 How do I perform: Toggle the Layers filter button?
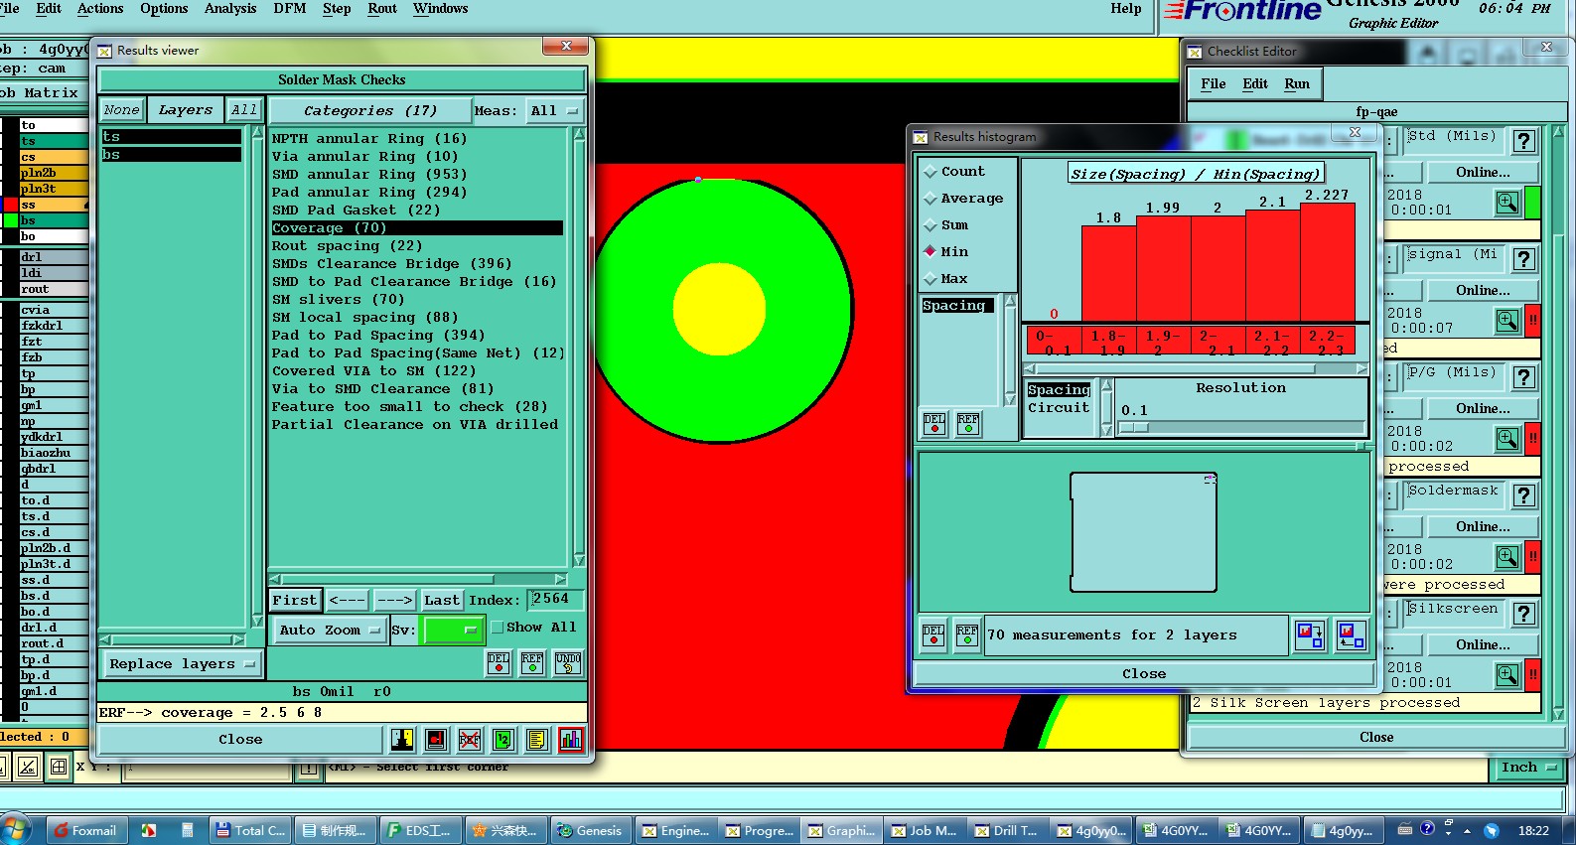click(186, 110)
